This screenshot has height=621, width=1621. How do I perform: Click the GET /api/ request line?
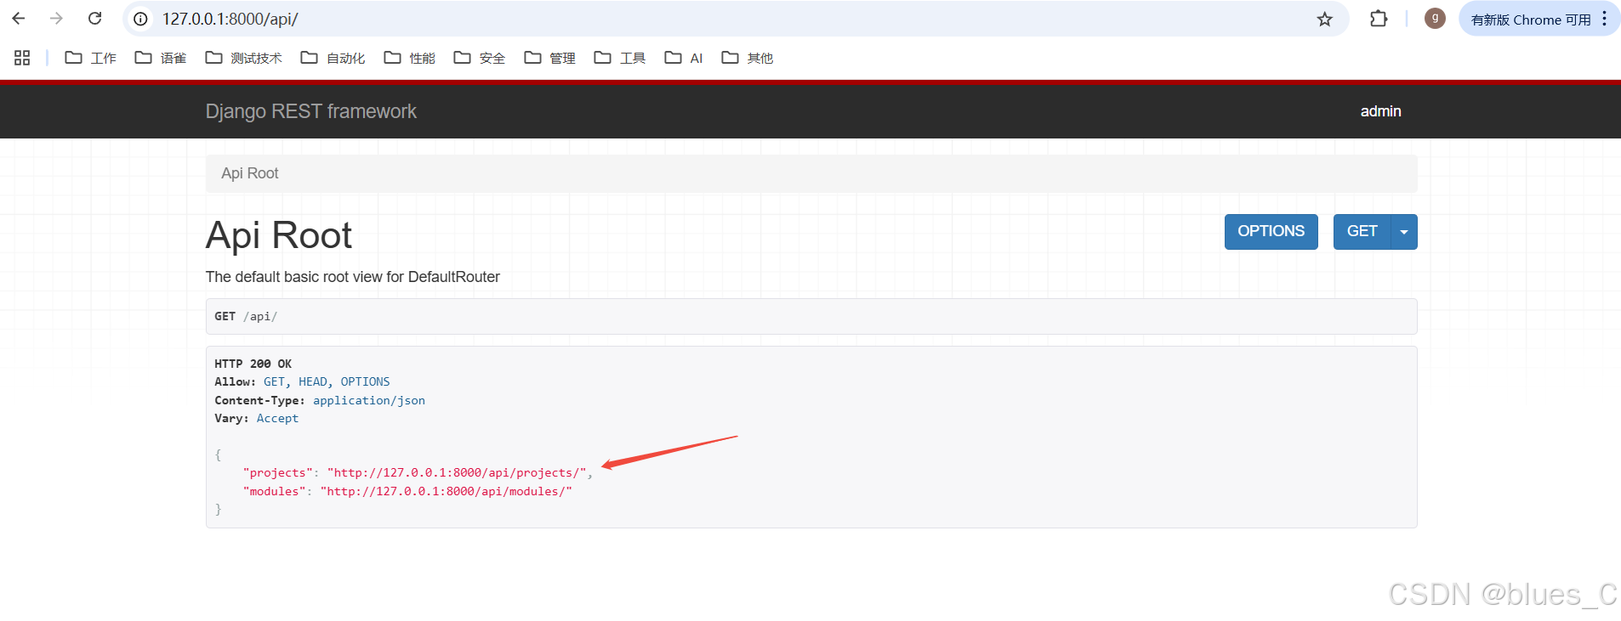click(x=246, y=316)
